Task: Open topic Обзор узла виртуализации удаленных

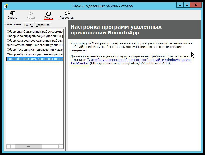Action: tap(35, 36)
